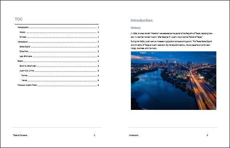
Task: Click the paragraph beginning 'During the 1800s'
Action: pos(171,45)
